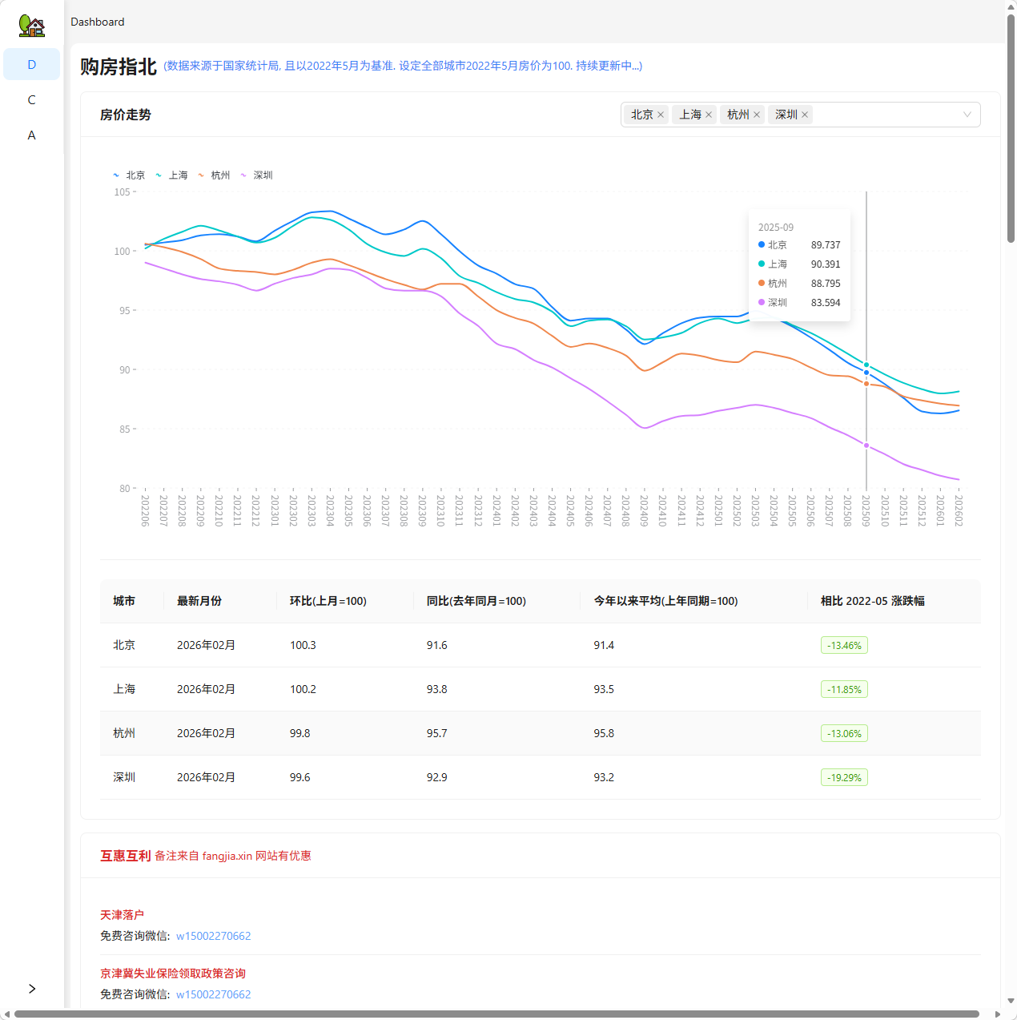
Task: Click the house logo icon
Action: (x=31, y=26)
